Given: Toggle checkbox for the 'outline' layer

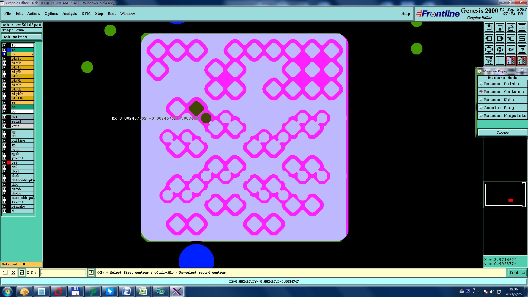Looking at the screenshot, I should [x=4, y=141].
